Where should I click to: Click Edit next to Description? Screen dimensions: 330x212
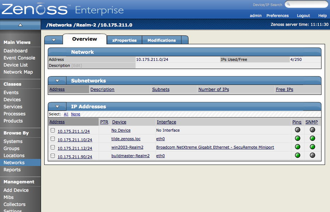click(x=77, y=65)
